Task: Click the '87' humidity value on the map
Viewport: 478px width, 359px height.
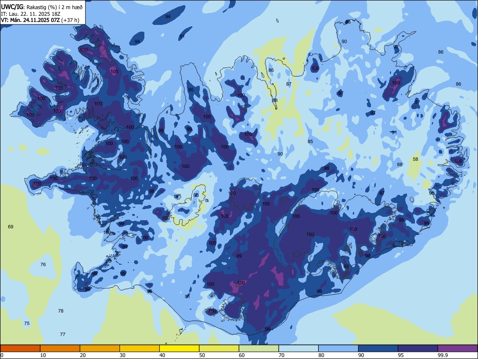Action: click(289, 84)
